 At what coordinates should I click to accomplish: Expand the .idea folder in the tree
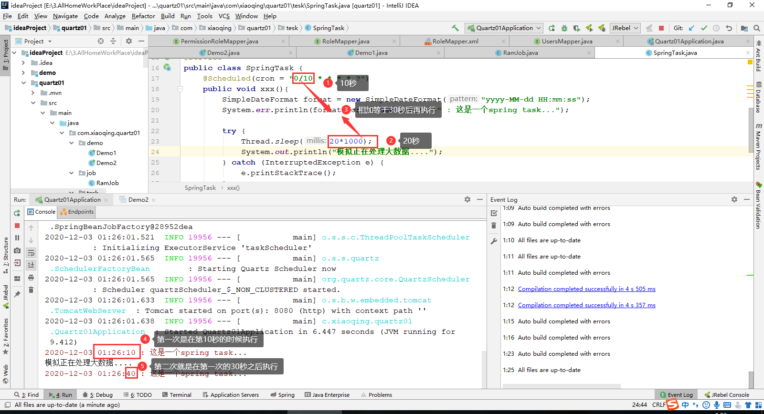[x=23, y=62]
